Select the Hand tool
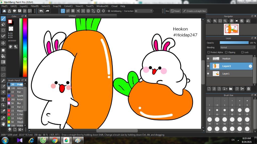257x144 pixels. [3, 124]
